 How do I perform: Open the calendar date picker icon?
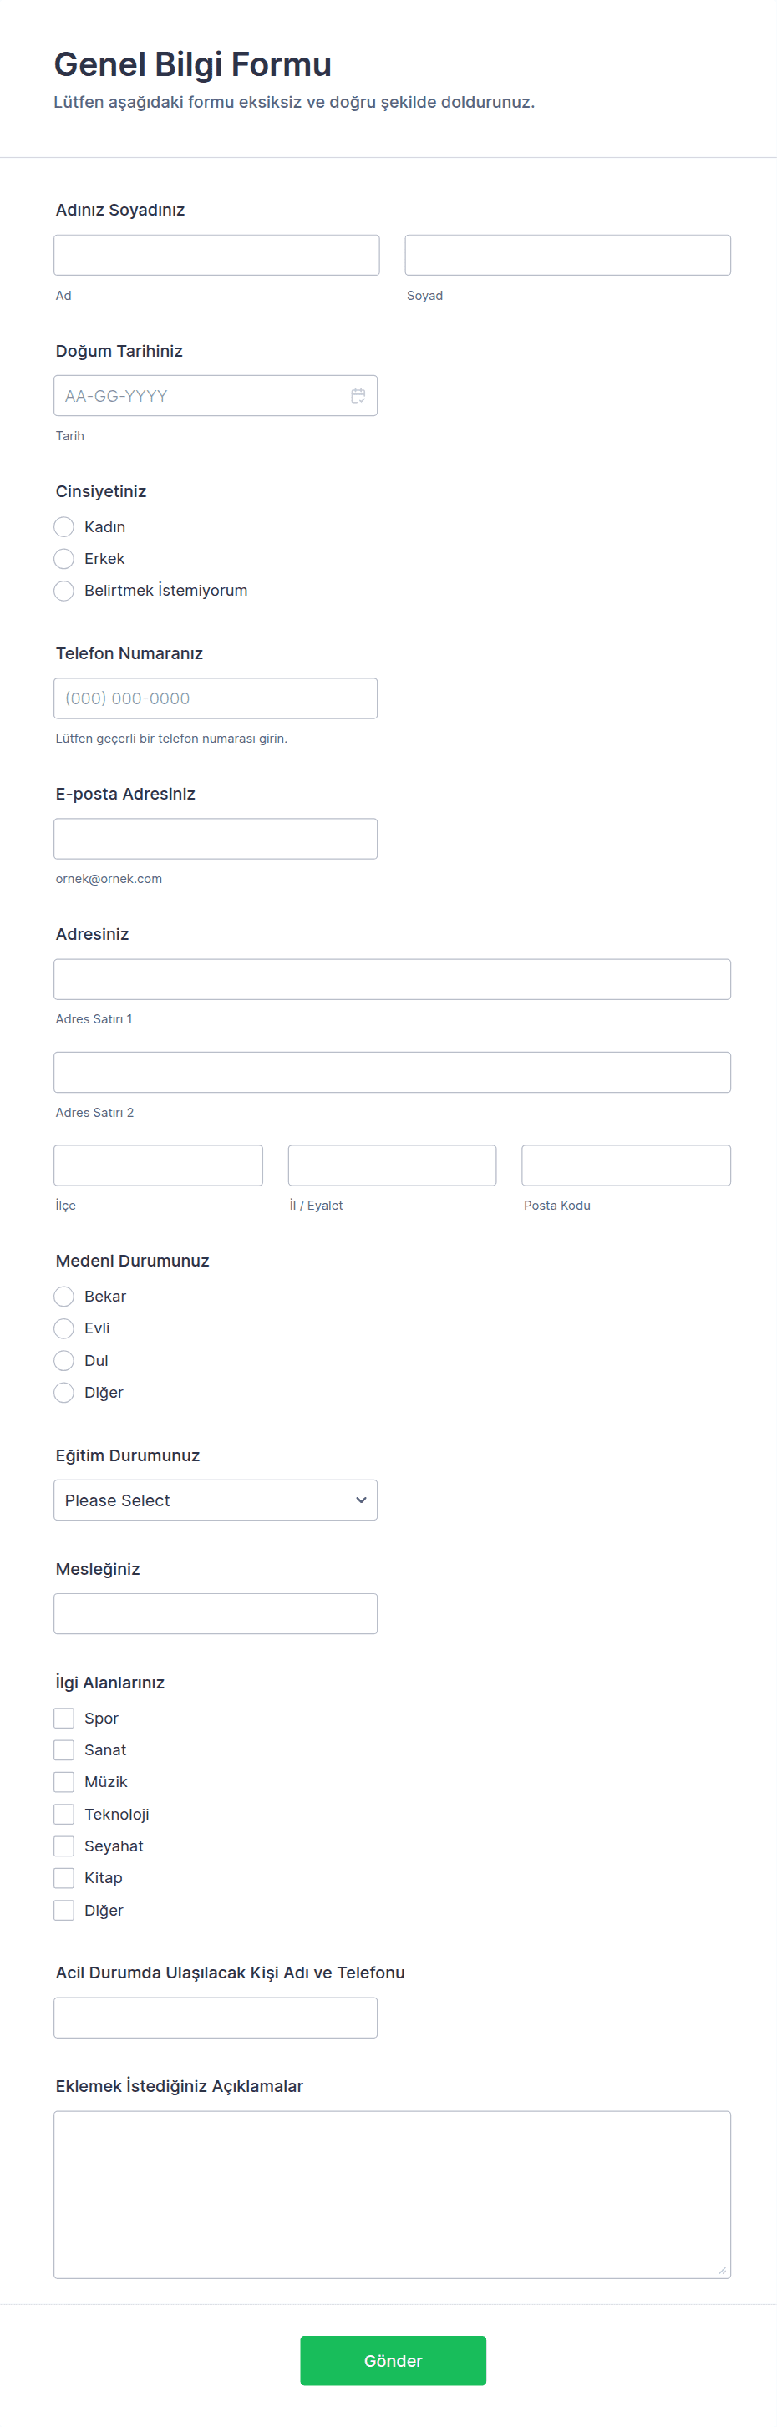point(358,396)
